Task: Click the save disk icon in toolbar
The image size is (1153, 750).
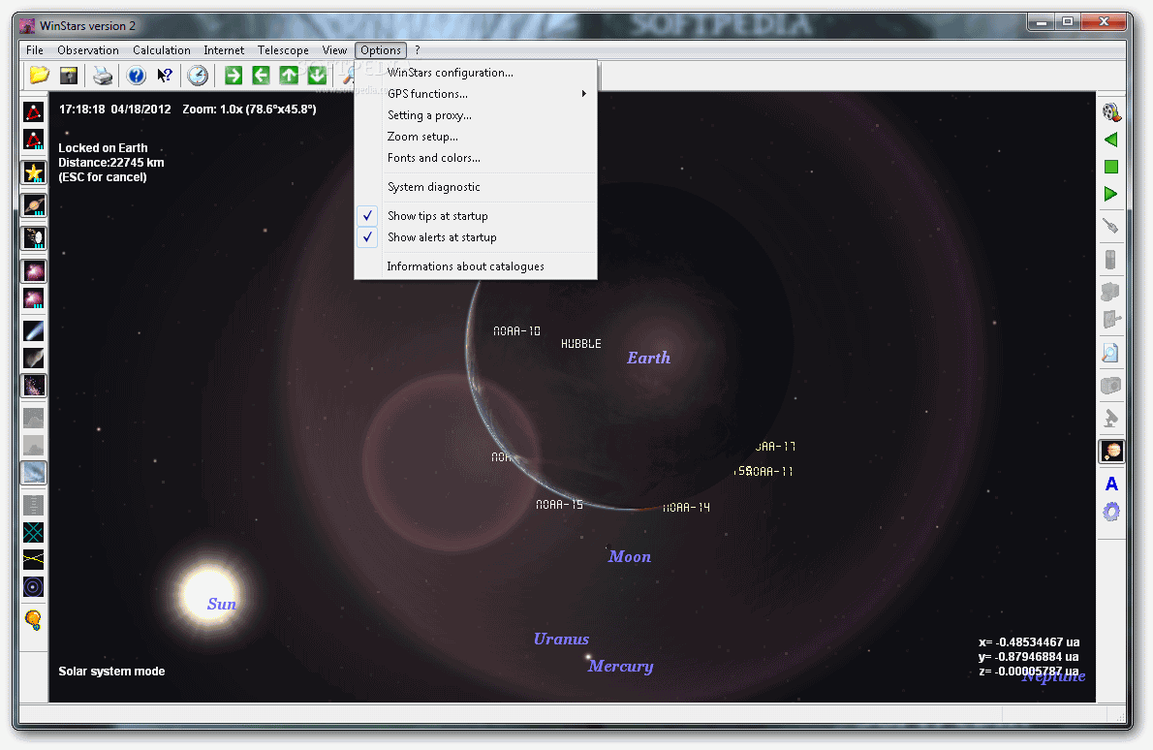Action: [69, 75]
